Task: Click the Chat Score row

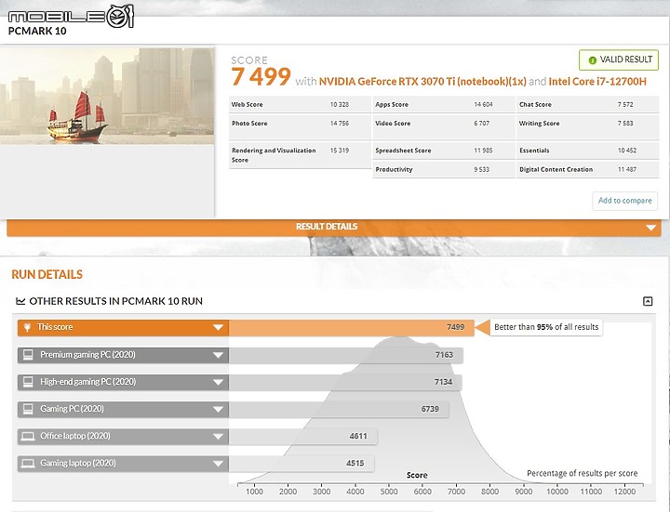Action: coord(588,104)
